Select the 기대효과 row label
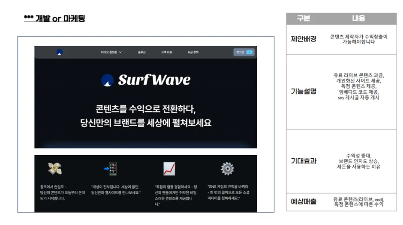This screenshot has width=403, height=225. (304, 161)
